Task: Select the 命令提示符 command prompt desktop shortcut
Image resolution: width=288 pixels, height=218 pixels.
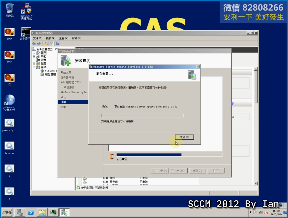Action: point(25,34)
